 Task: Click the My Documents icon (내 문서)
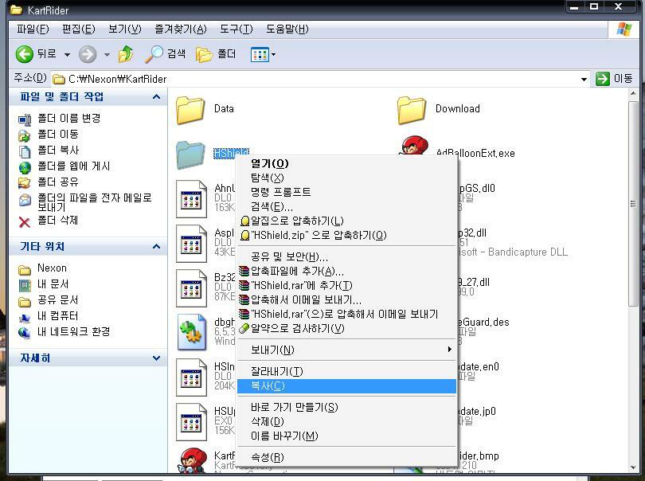[25, 285]
